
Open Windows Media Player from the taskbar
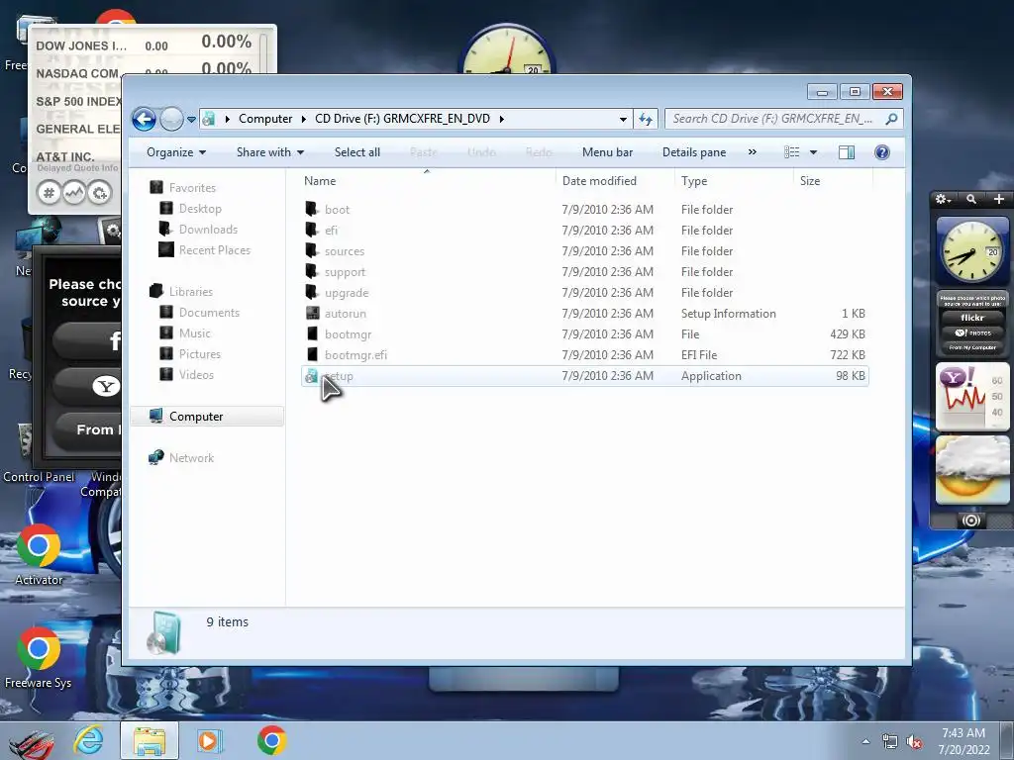click(209, 740)
